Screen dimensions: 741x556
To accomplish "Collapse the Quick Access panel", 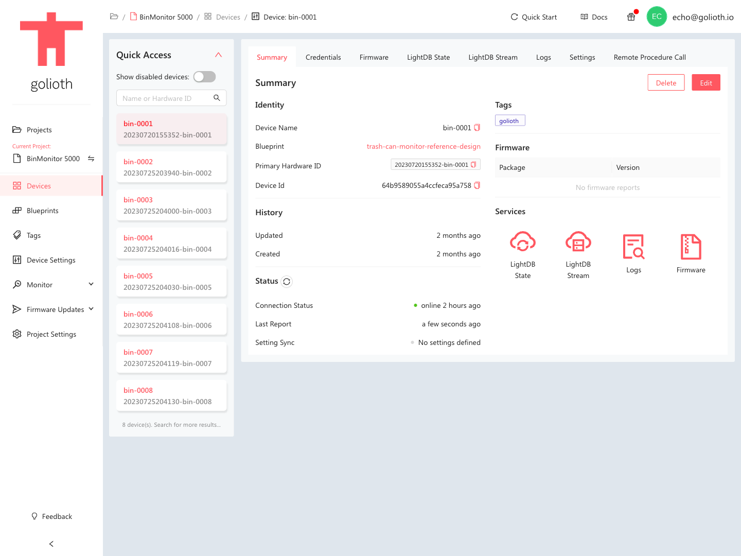I will (x=219, y=55).
